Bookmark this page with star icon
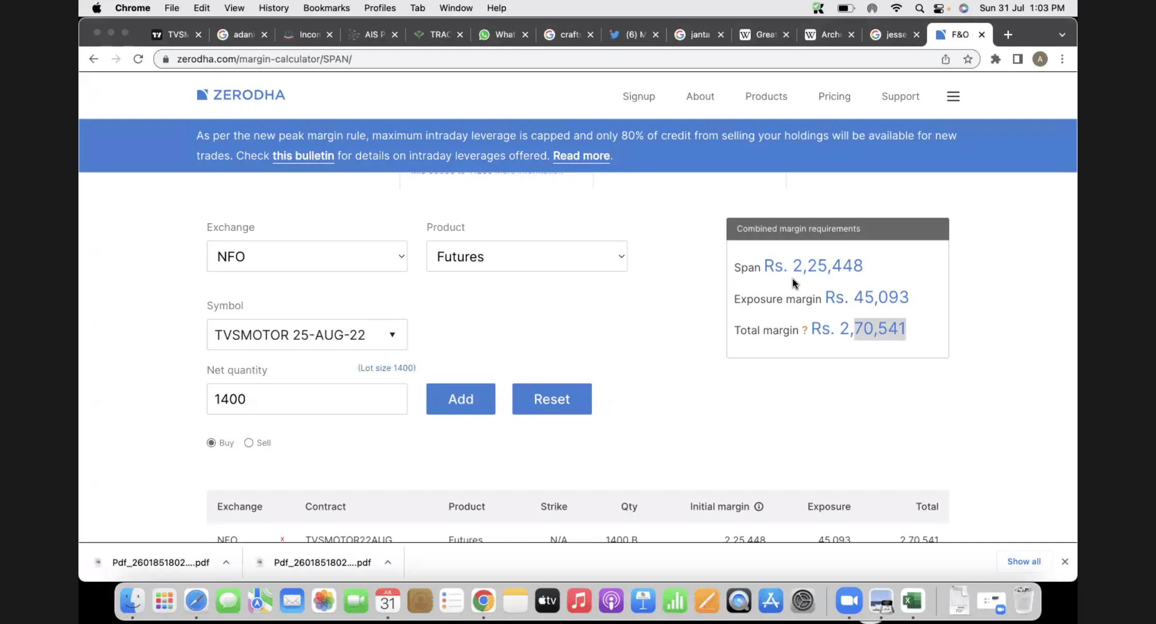 click(x=968, y=59)
